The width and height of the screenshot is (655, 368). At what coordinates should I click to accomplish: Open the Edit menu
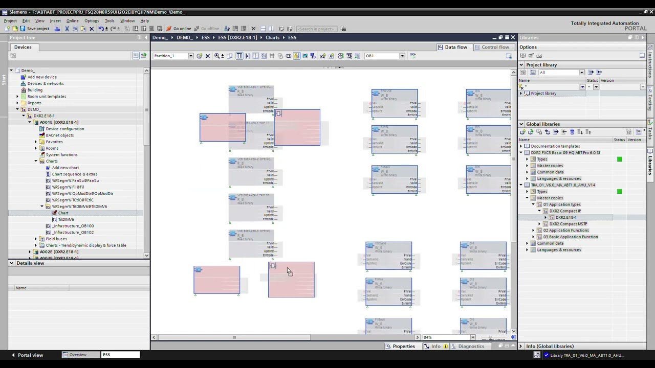pyautogui.click(x=26, y=21)
